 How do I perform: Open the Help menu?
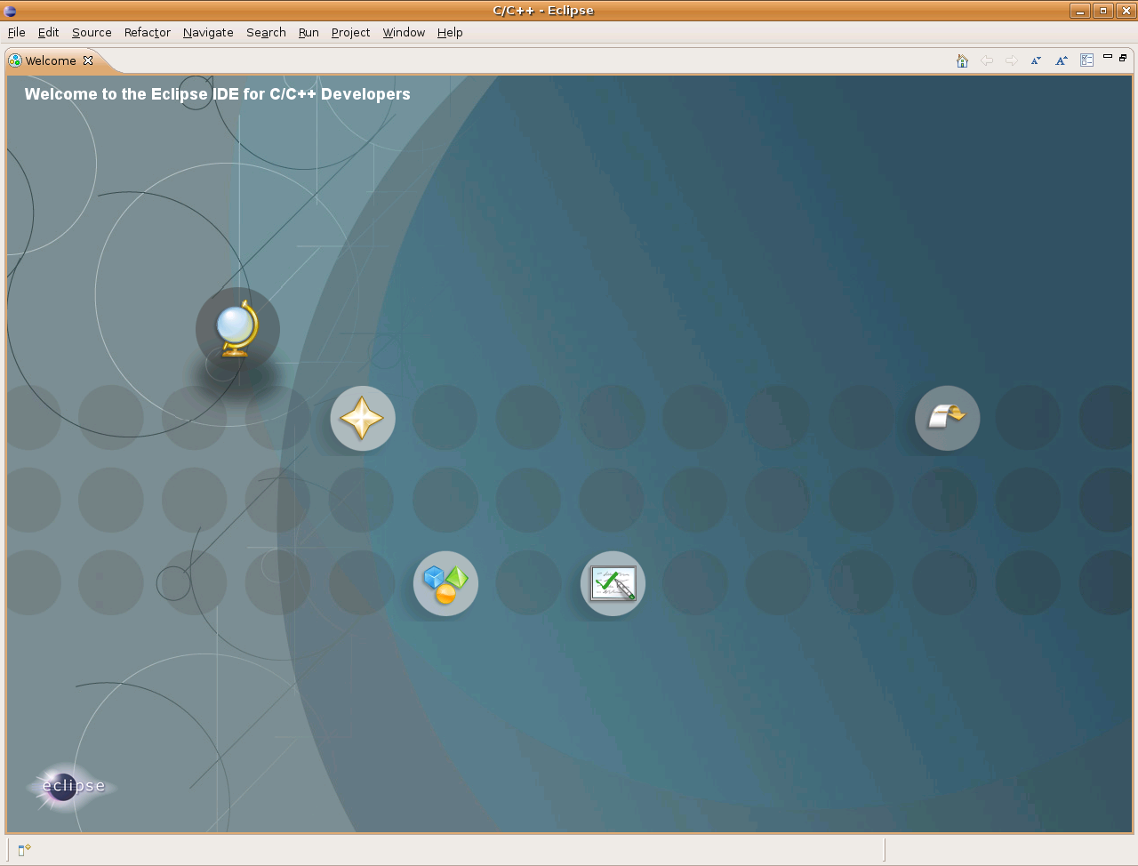450,32
